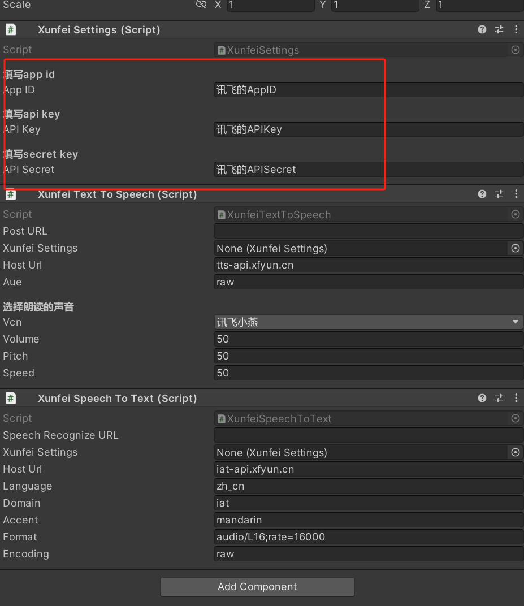Open presets for Xunfei Settings component
Viewport: 524px width, 606px height.
[499, 29]
